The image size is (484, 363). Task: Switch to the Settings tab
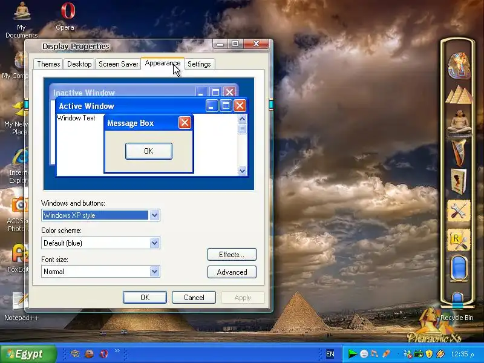[199, 64]
